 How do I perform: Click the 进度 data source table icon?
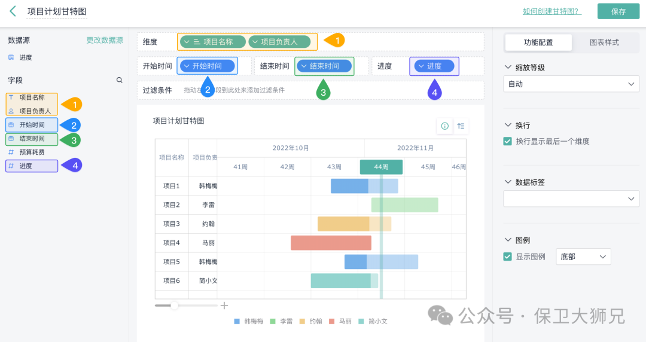[11, 57]
